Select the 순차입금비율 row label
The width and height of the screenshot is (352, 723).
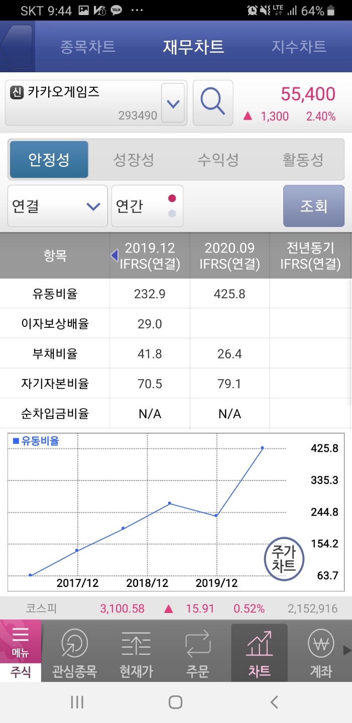coord(55,414)
